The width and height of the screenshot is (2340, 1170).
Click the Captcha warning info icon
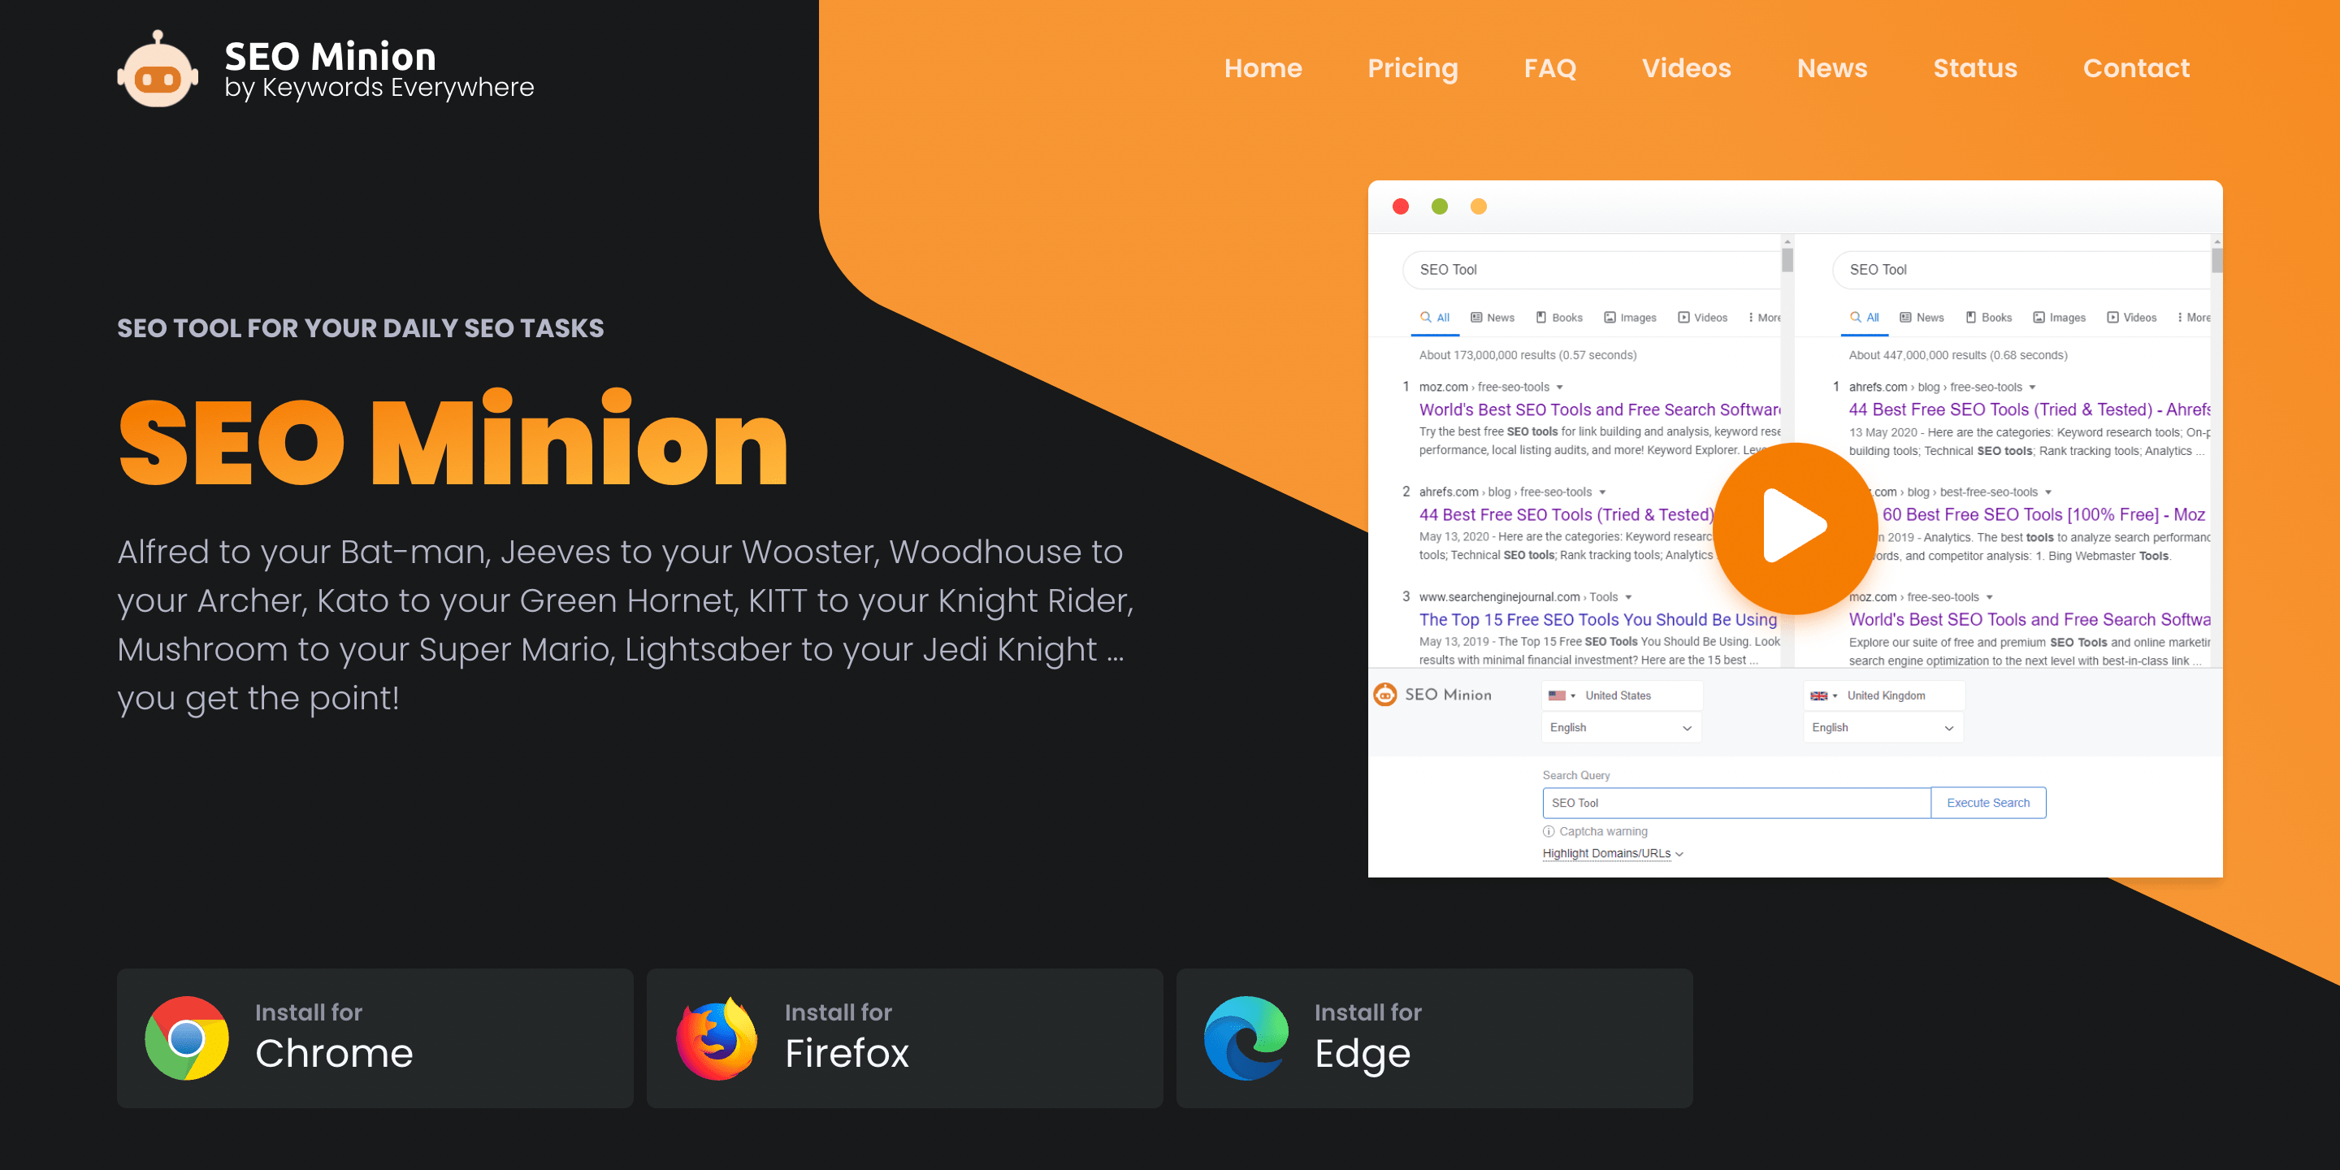pyautogui.click(x=1549, y=831)
